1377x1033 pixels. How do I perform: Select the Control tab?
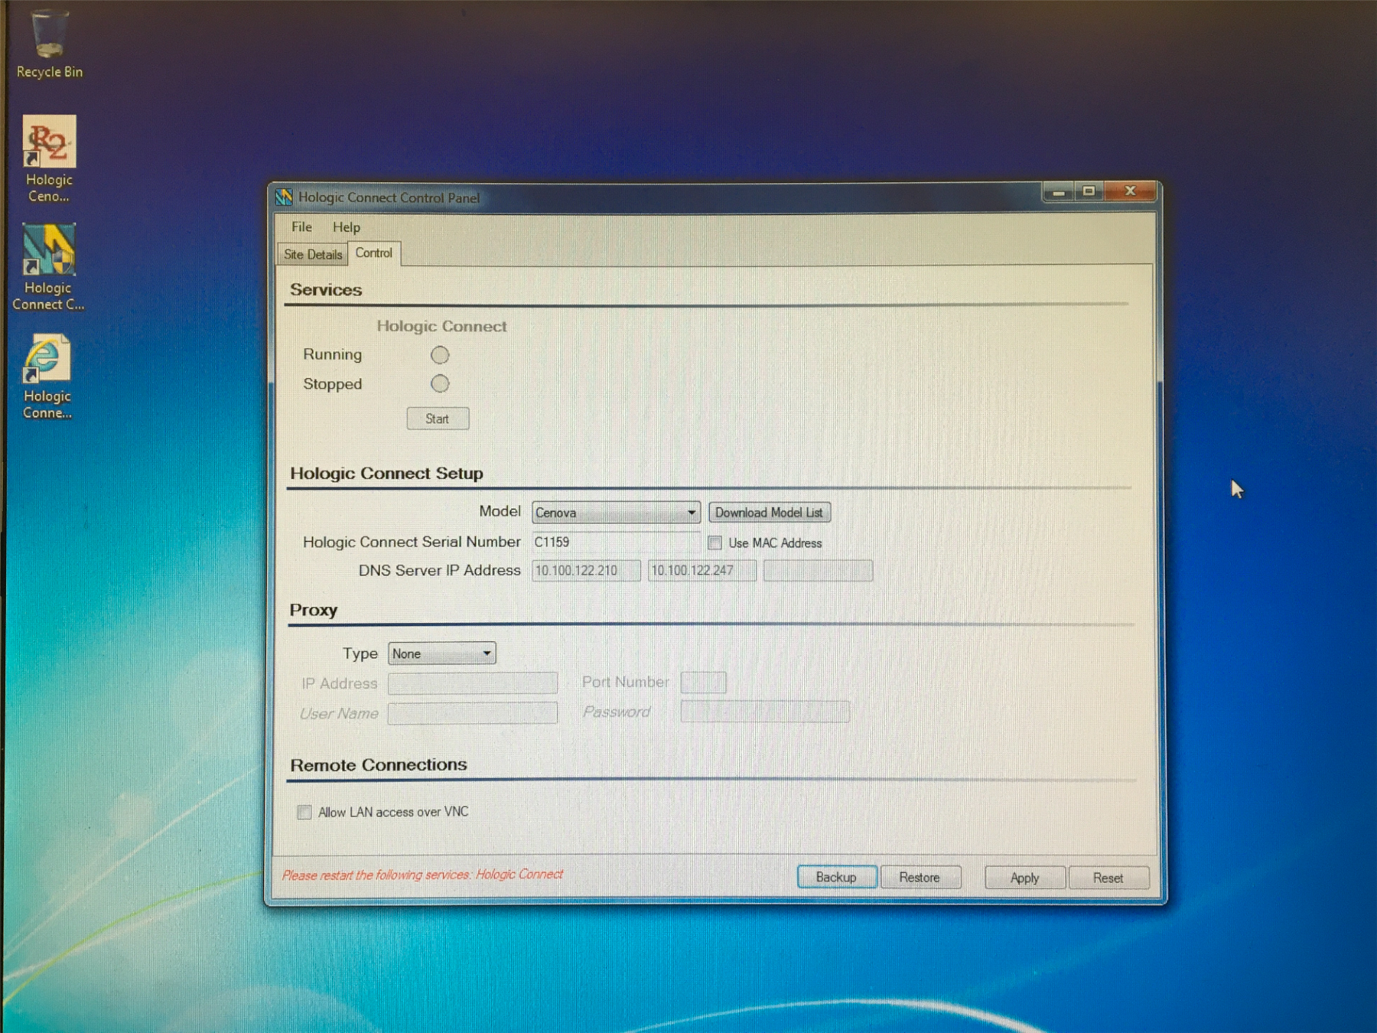374,253
